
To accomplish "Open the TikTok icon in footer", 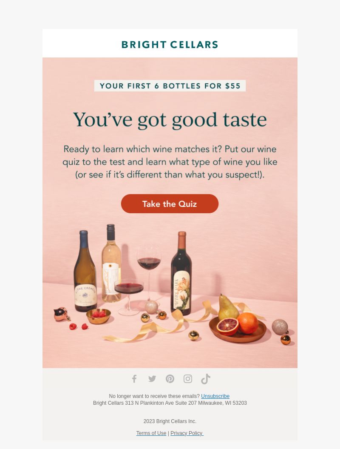I will [x=206, y=379].
